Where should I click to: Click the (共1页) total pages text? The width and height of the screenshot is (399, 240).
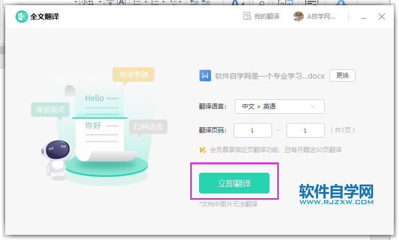[x=343, y=130]
